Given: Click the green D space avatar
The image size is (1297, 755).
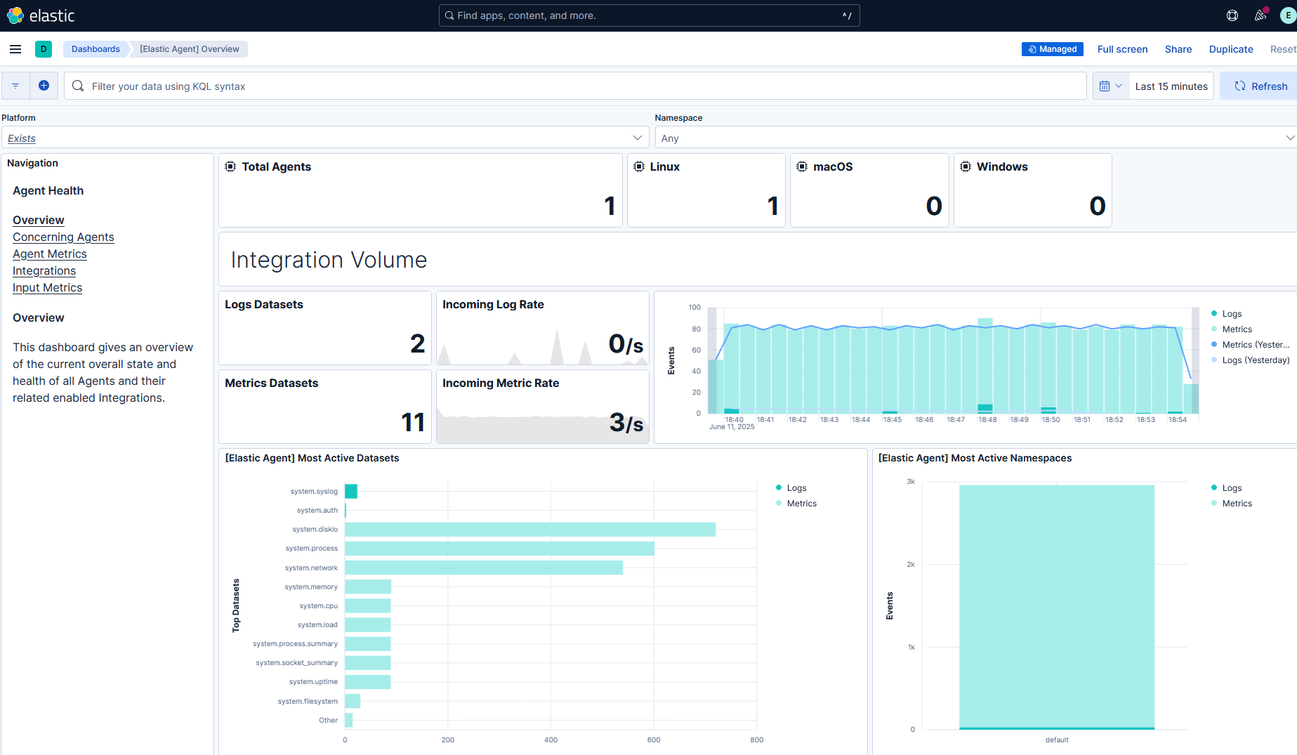Looking at the screenshot, I should pos(44,49).
